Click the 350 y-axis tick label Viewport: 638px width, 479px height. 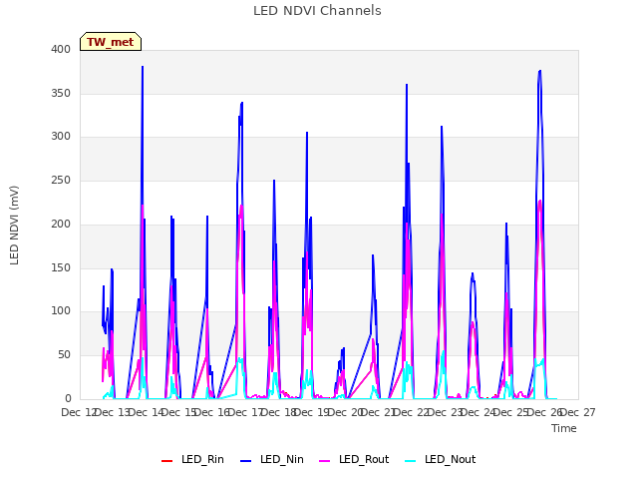point(61,93)
